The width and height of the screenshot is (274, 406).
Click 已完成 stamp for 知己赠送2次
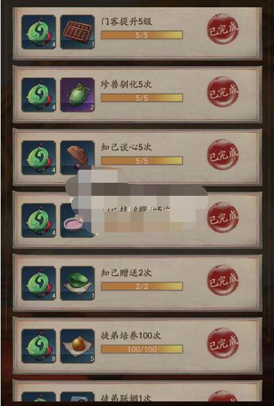pos(223,280)
